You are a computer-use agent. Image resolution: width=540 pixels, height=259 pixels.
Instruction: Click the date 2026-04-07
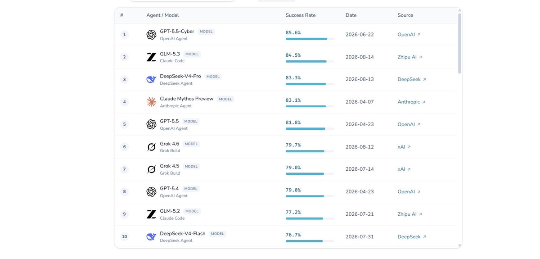(360, 102)
